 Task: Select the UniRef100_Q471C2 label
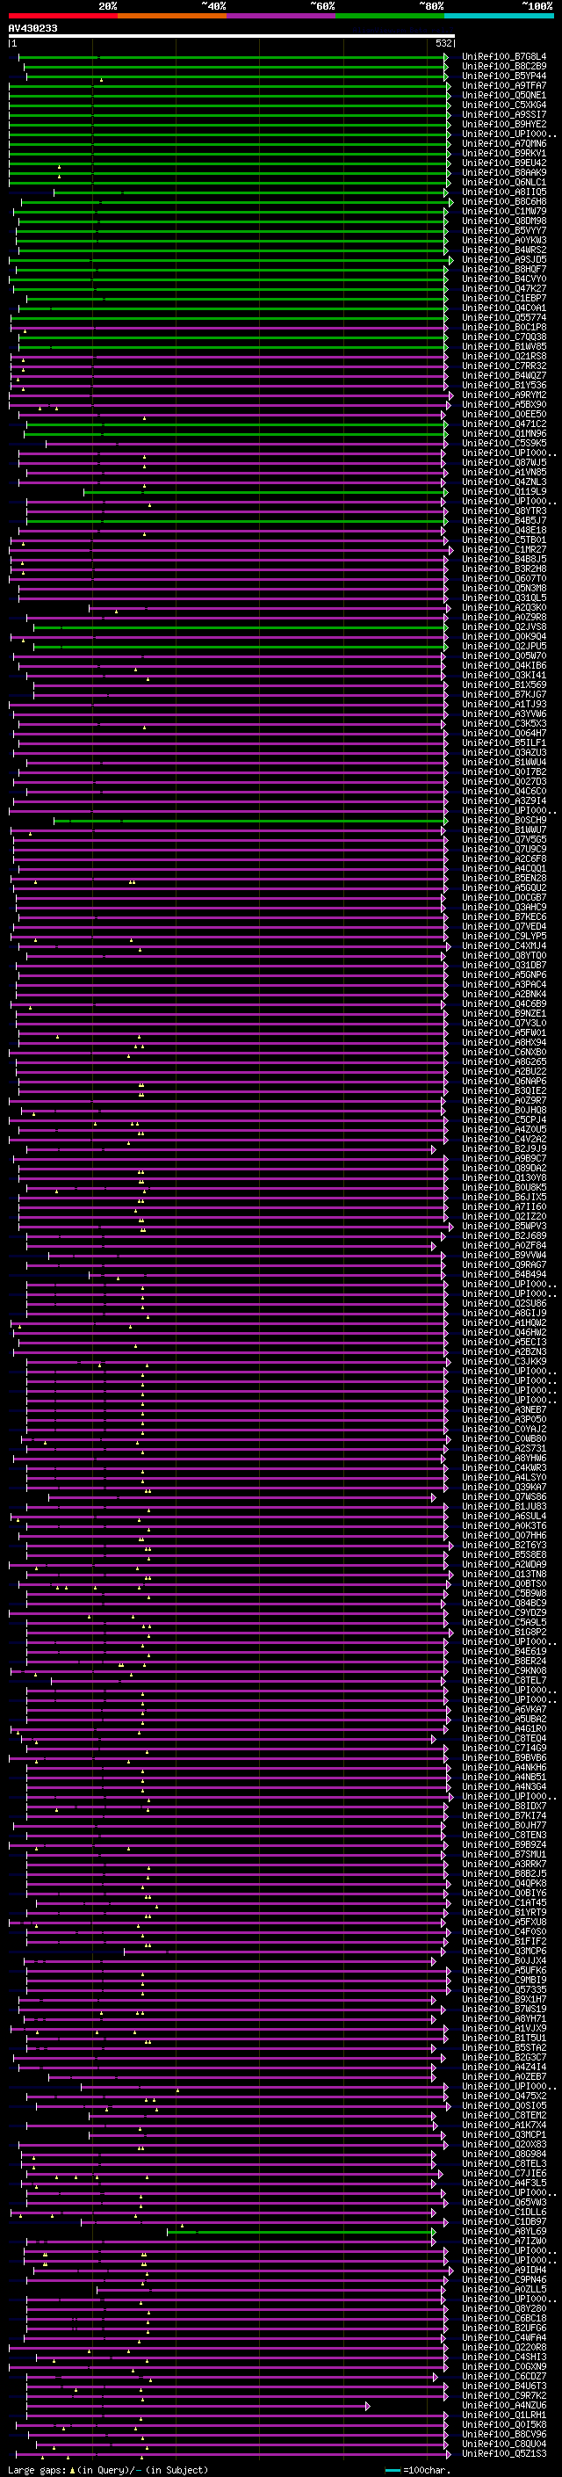coord(504,424)
